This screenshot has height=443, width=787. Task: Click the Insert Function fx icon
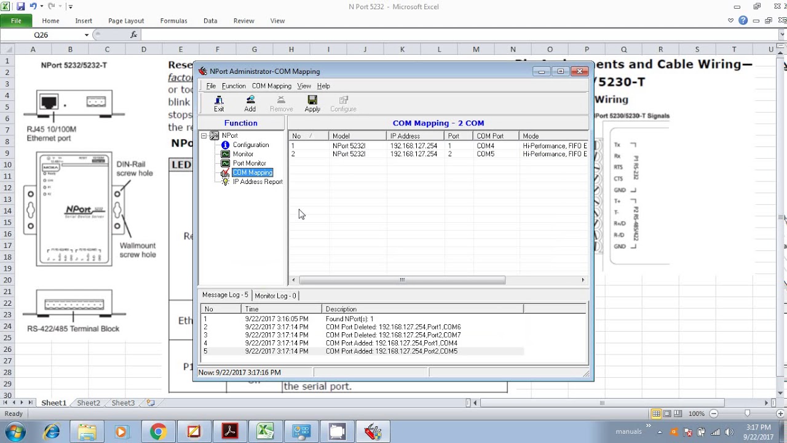click(x=134, y=35)
